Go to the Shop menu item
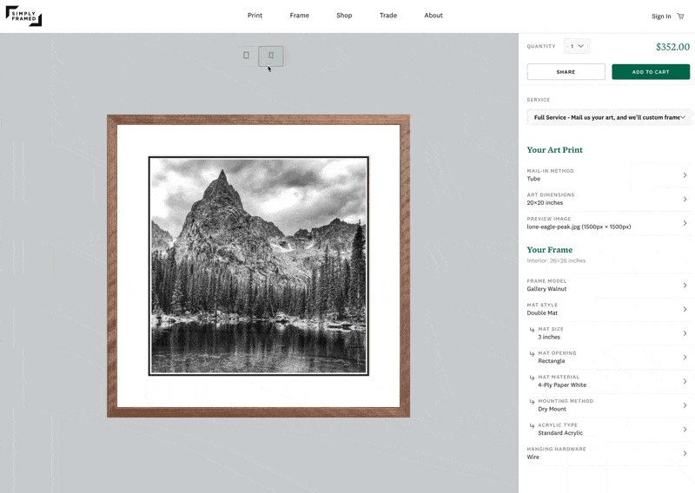This screenshot has width=695, height=493. tap(344, 16)
